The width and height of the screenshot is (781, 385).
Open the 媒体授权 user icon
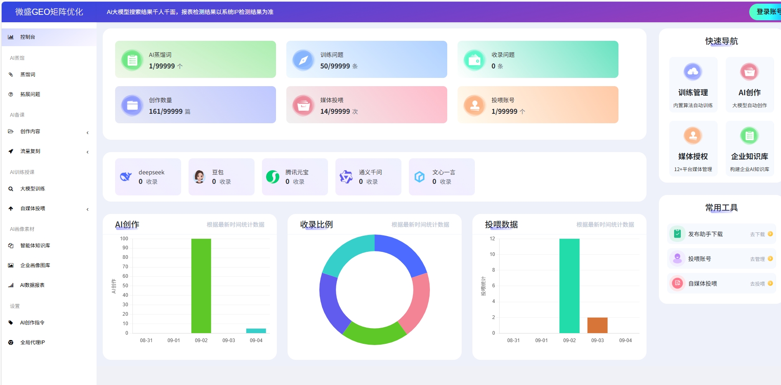click(x=693, y=136)
